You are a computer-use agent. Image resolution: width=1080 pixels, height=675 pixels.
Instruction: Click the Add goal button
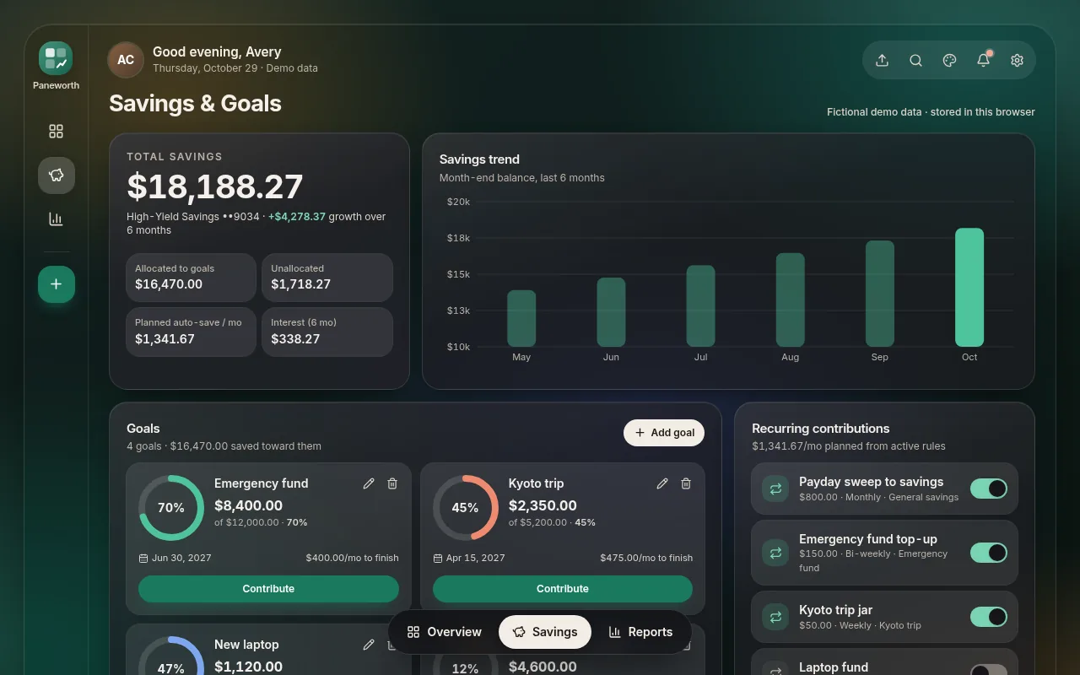664,433
